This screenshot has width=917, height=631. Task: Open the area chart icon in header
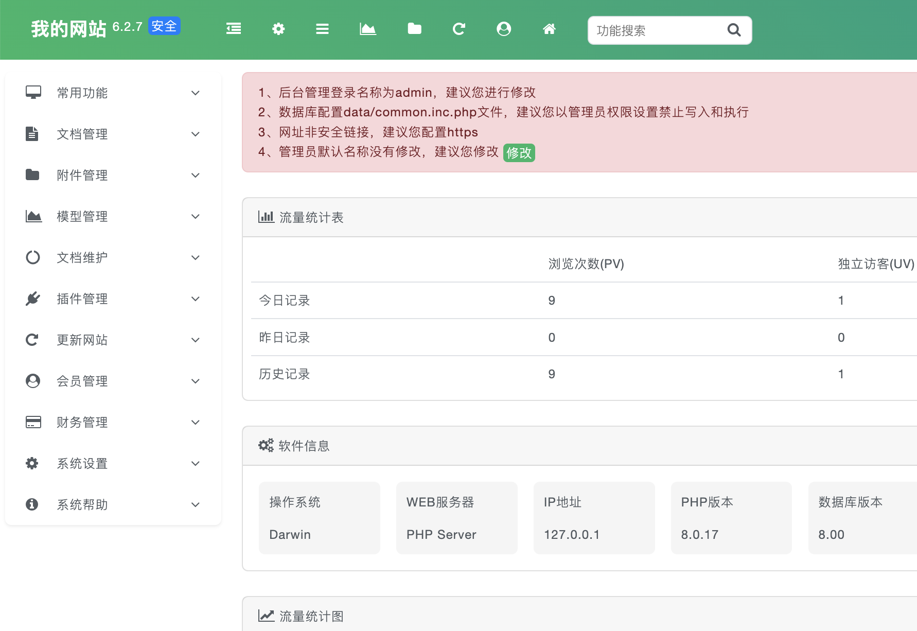(x=368, y=29)
